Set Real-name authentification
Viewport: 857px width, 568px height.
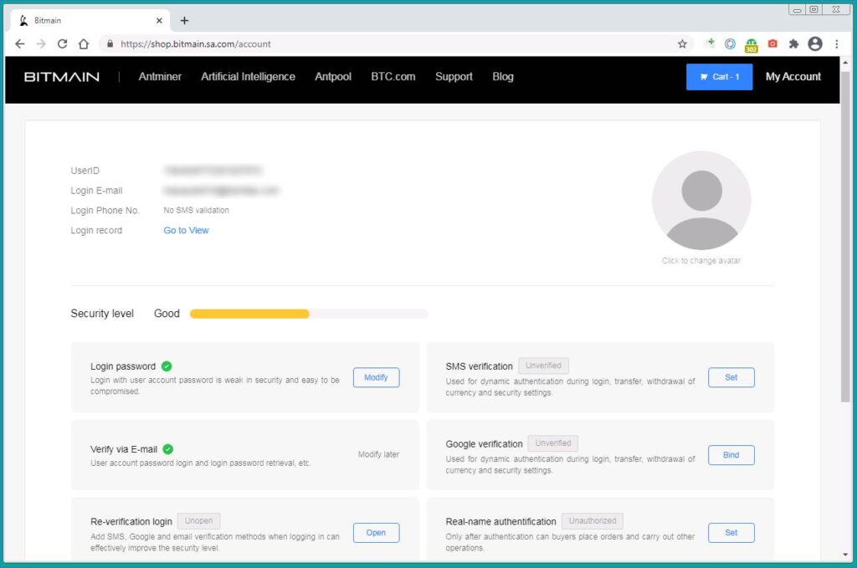coord(731,533)
